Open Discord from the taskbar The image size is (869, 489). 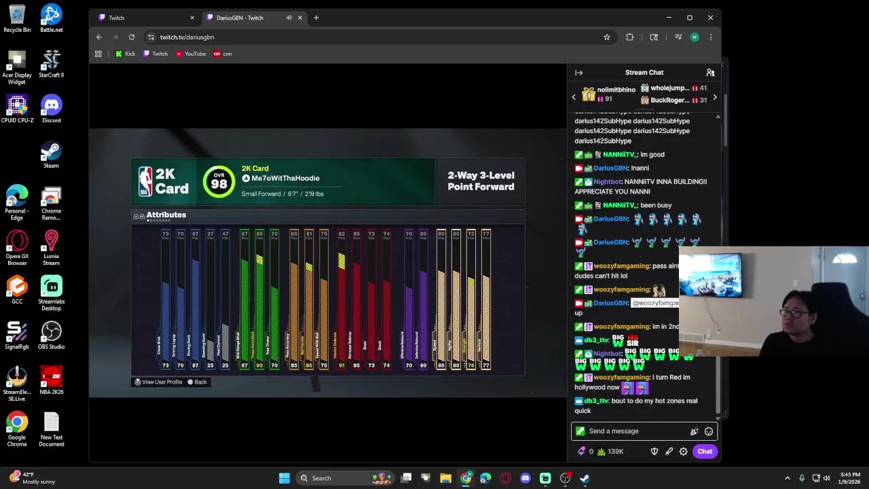point(525,478)
